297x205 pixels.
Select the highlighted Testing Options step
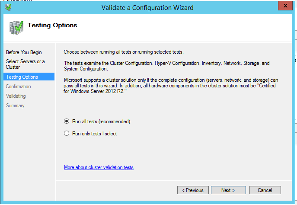point(22,77)
